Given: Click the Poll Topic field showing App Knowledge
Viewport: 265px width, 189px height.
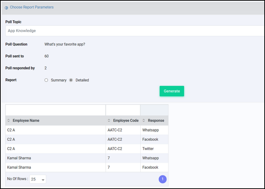Looking at the screenshot, I should (135, 31).
